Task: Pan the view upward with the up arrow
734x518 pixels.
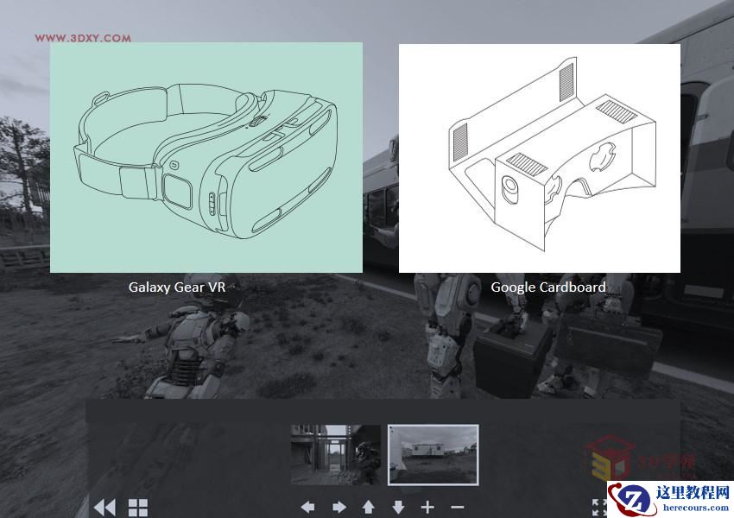Action: coord(370,508)
